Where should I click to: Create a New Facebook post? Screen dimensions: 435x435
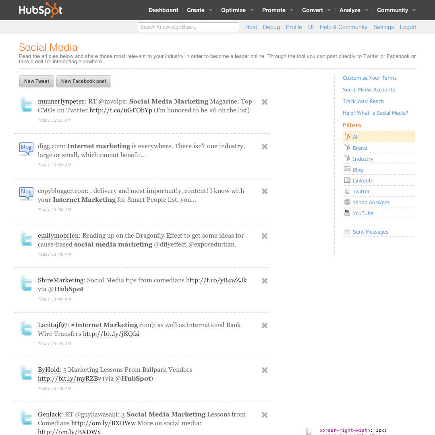[84, 81]
